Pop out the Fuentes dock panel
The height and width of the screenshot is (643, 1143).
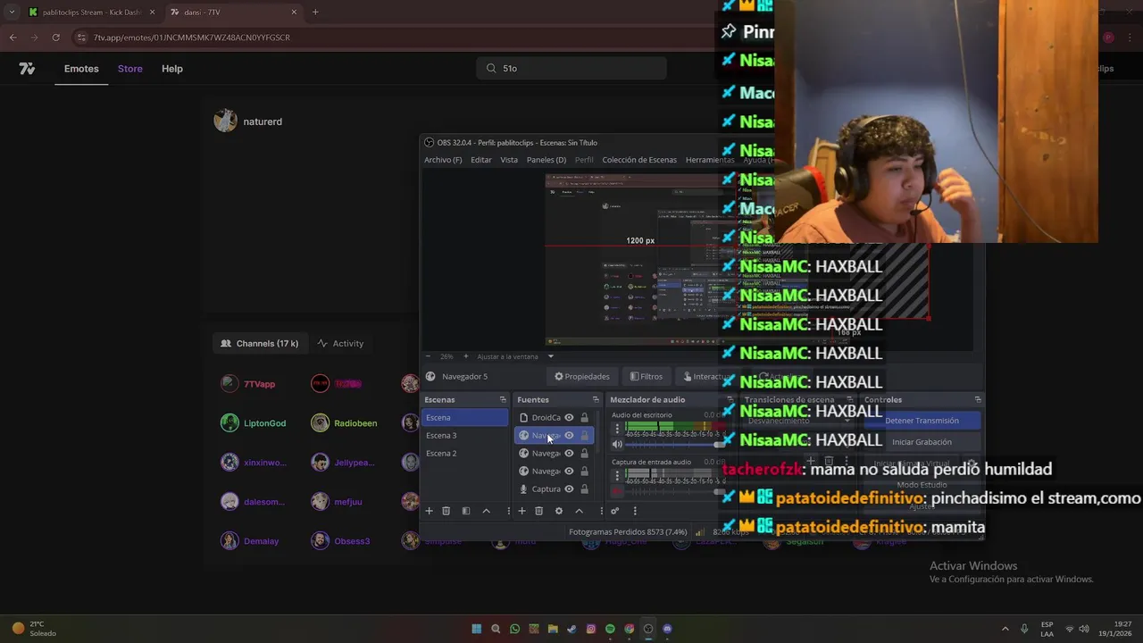[x=596, y=399]
